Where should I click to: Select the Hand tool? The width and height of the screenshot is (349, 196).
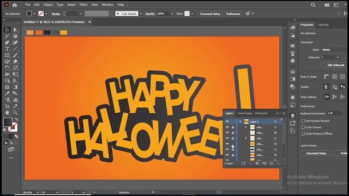point(7,113)
